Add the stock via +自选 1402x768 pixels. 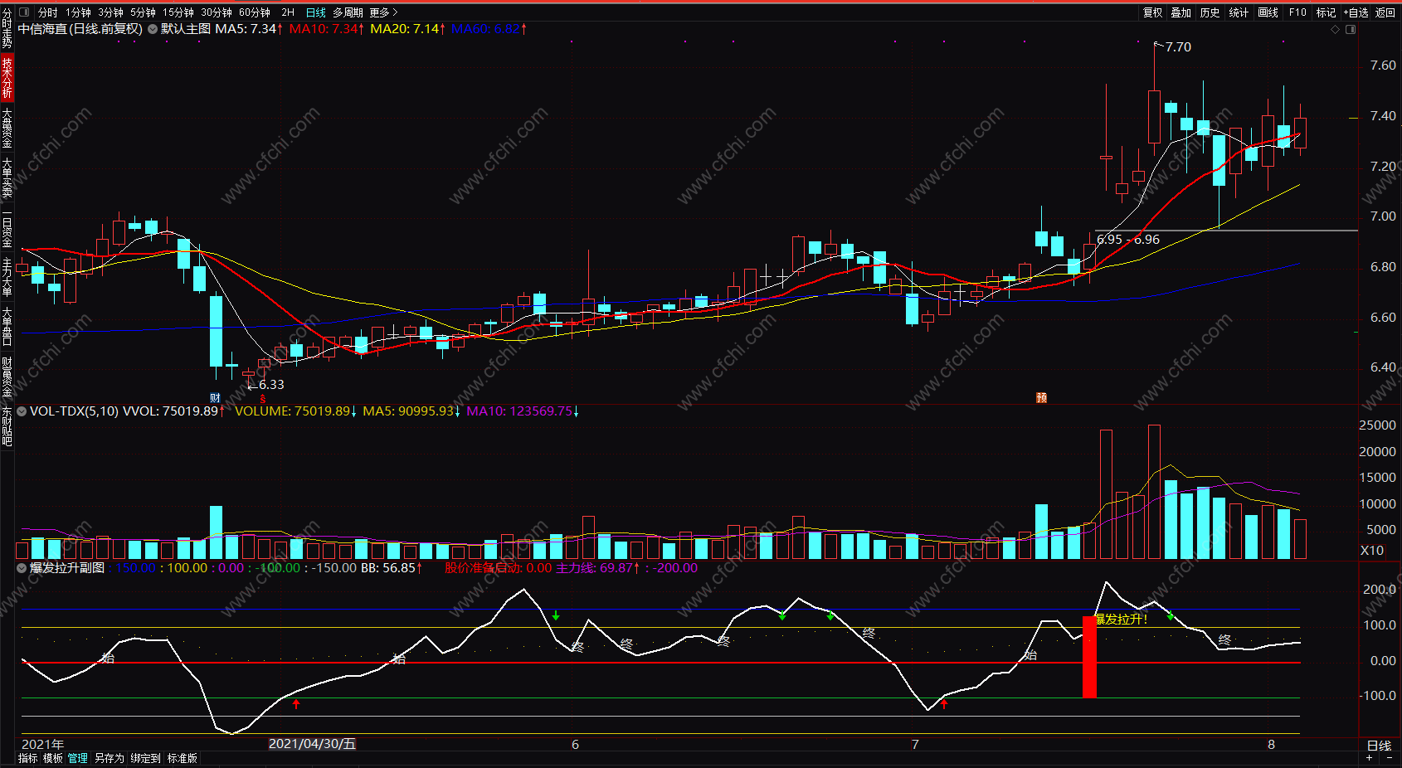tap(1356, 12)
